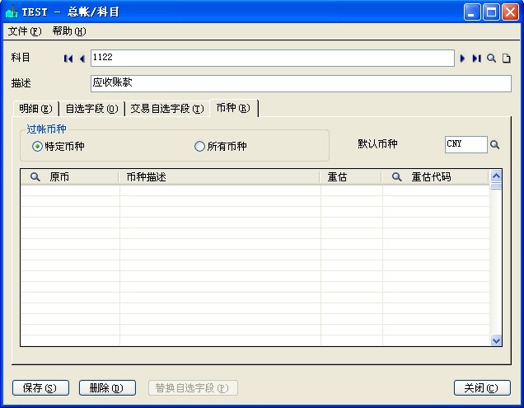Select 特定币种 radio option
This screenshot has width=524, height=408.
click(x=37, y=147)
